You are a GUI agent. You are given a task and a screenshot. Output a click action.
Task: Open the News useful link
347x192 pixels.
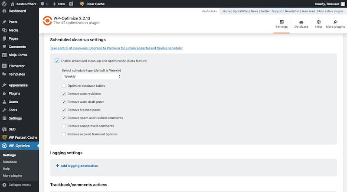[x=254, y=11]
